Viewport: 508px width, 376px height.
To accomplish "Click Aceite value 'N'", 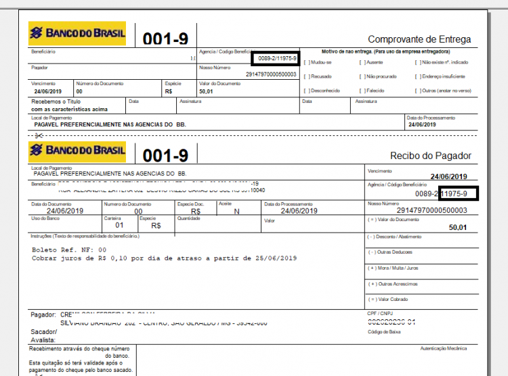I will (237, 211).
